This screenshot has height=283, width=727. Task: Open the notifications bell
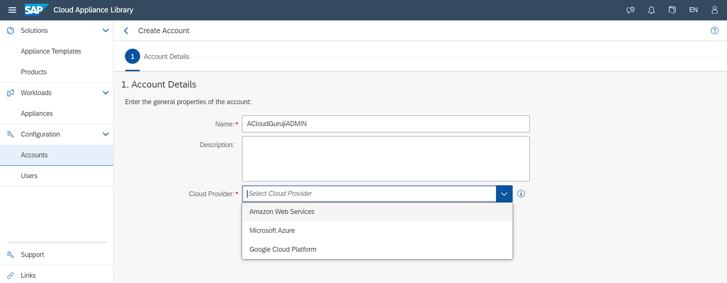tap(651, 10)
